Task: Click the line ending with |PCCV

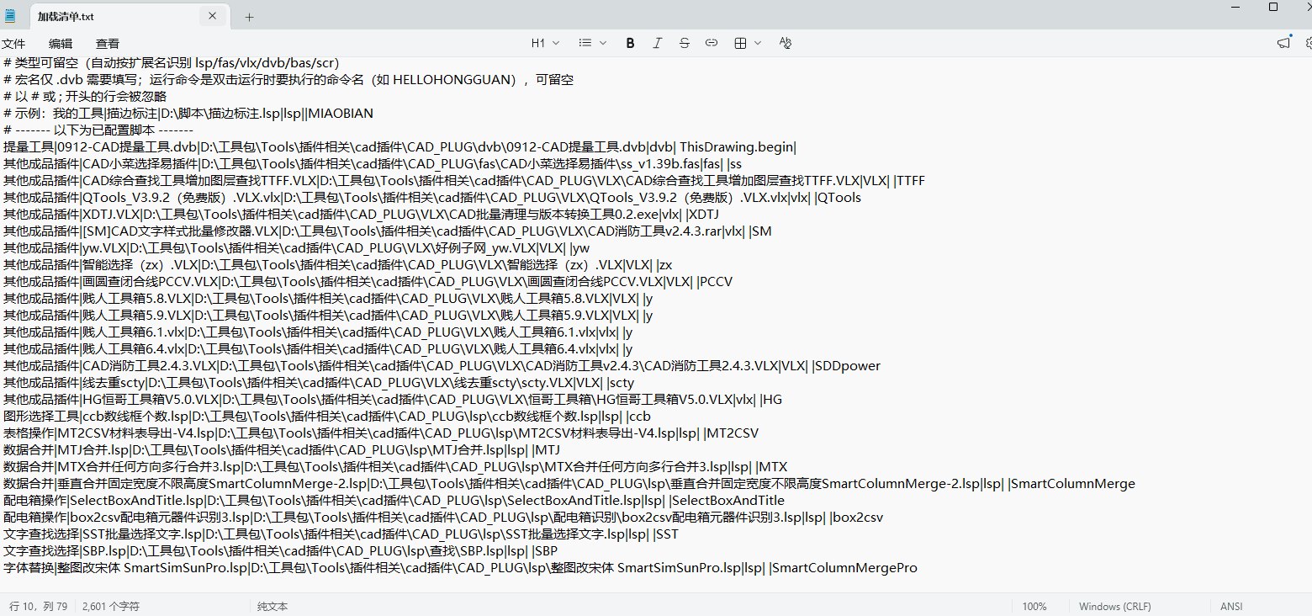Action: (x=368, y=282)
